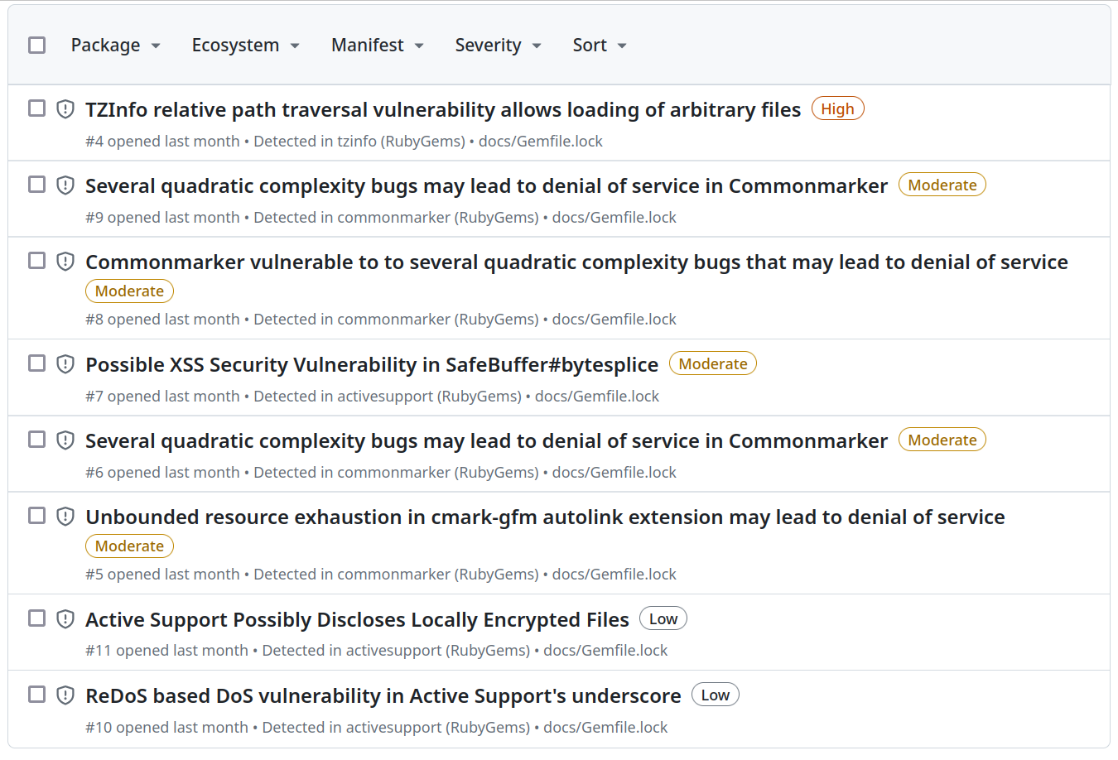Image resolution: width=1118 pixels, height=760 pixels.
Task: Click the Low badge on Encrypted Files alert
Action: (663, 618)
